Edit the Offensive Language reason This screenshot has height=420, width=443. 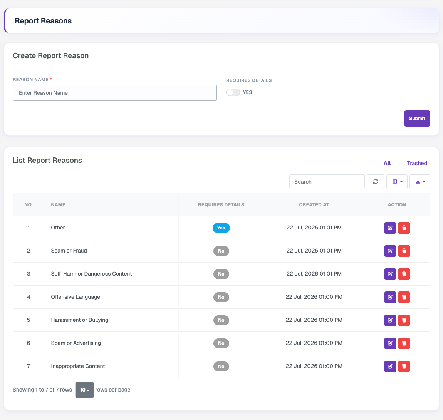point(390,297)
